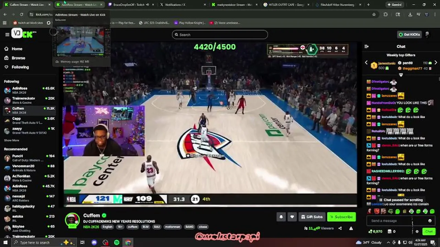The image size is (440, 247).
Task: Open the Gemini button in Chrome
Action: pyautogui.click(x=394, y=5)
